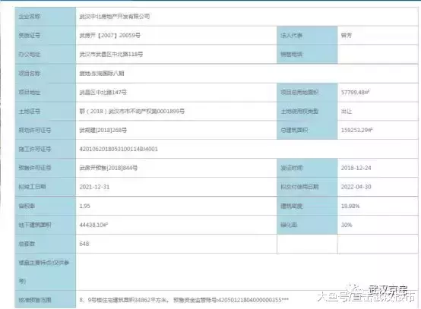
Task: Click total units value 648
Action: point(84,244)
